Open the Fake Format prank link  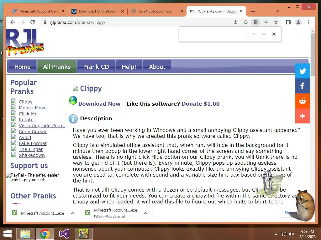coord(33,143)
